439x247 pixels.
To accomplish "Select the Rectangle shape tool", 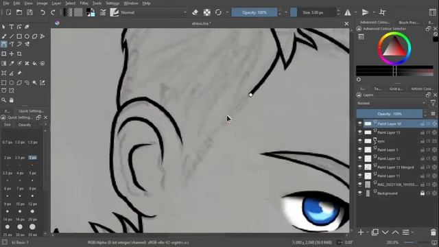I will coord(19,36).
